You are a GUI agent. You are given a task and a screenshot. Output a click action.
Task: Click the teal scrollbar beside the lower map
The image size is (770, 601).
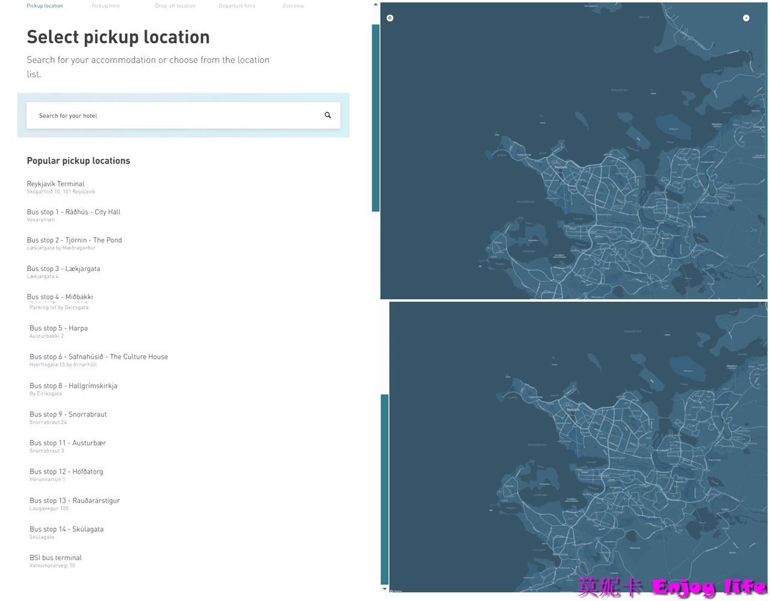tap(385, 488)
